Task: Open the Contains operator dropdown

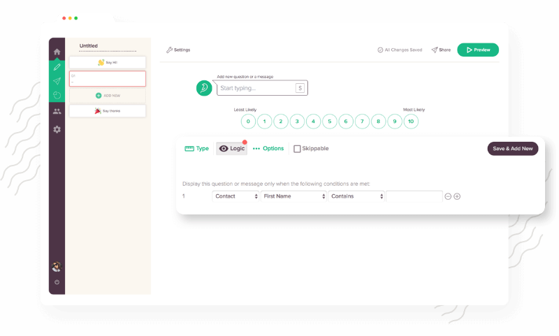Action: [x=357, y=196]
